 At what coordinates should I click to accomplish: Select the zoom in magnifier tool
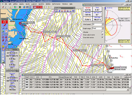point(3,28)
